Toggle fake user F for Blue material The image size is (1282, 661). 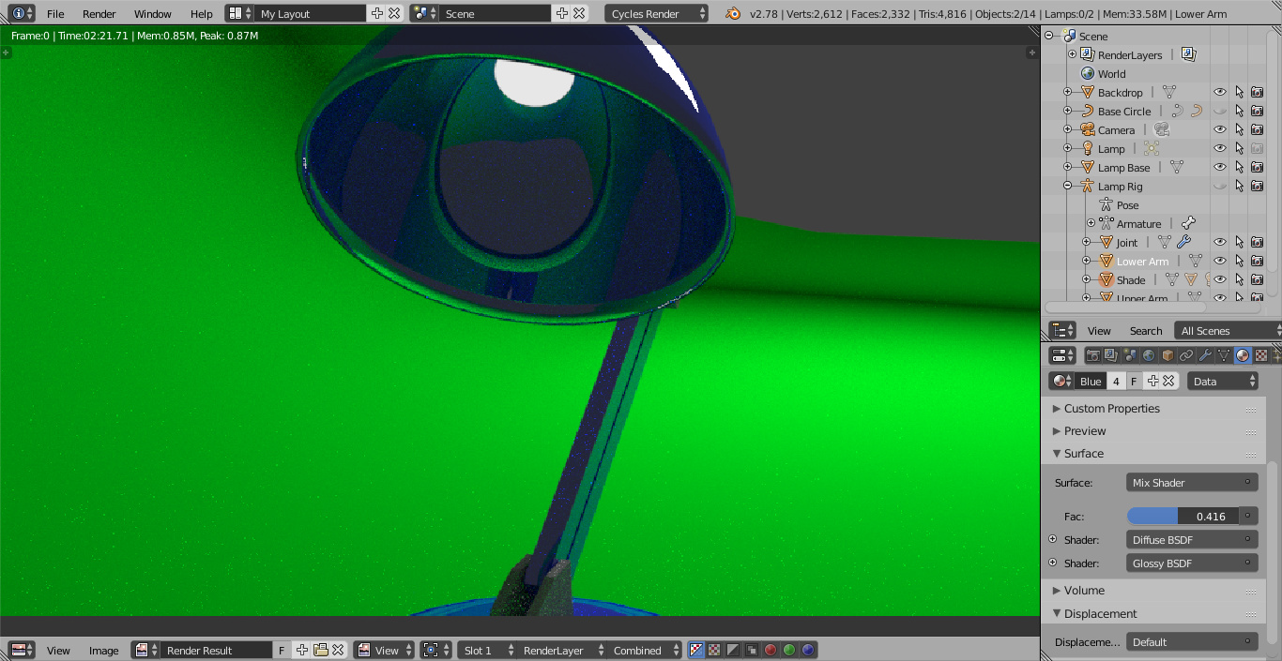(1134, 381)
